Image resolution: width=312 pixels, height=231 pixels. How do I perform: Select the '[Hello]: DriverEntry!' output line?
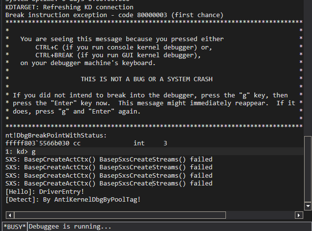45,191
